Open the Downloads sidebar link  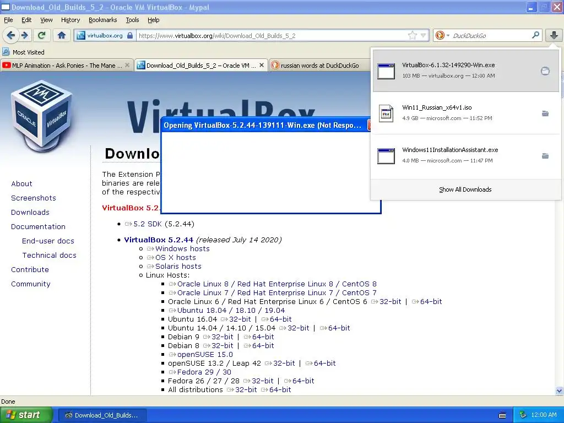tap(30, 212)
